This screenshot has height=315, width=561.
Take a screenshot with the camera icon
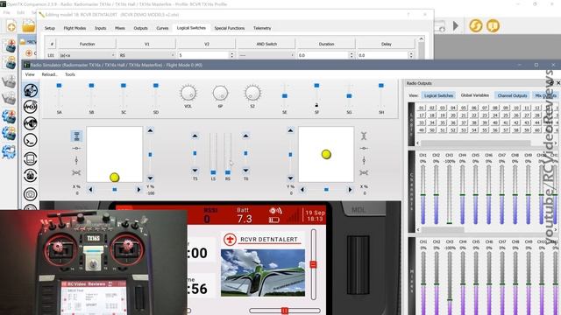[x=31, y=194]
